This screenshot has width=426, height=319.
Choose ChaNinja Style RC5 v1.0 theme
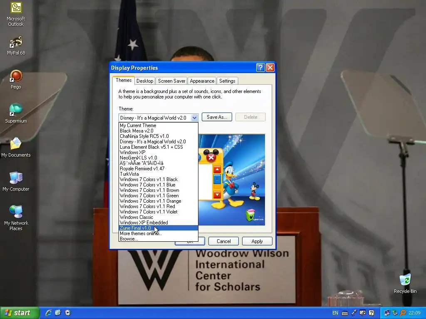pos(159,136)
